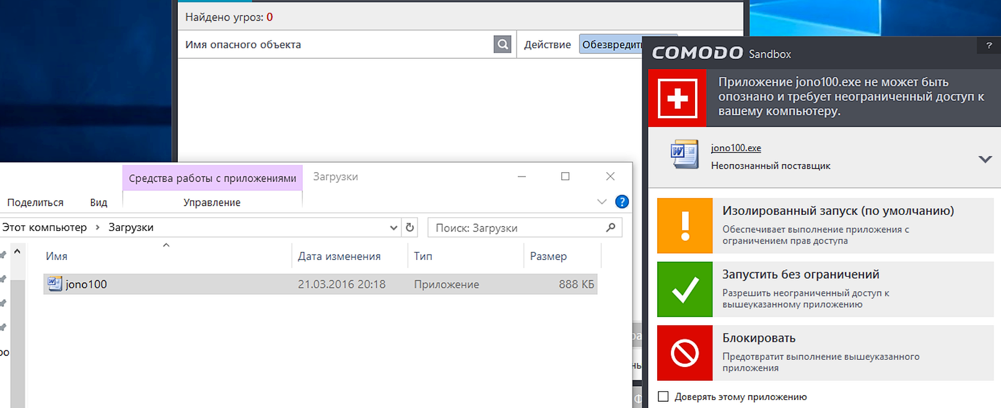Click the search magnifier icon beside threat name

pos(502,44)
